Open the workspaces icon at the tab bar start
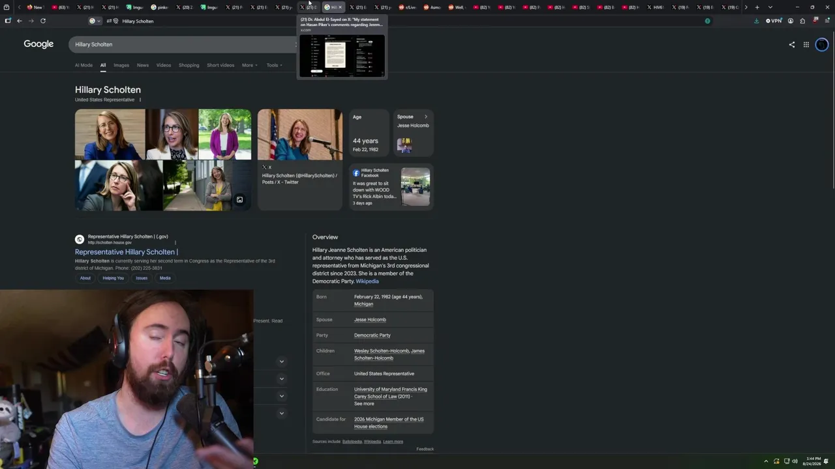 pos(7,7)
